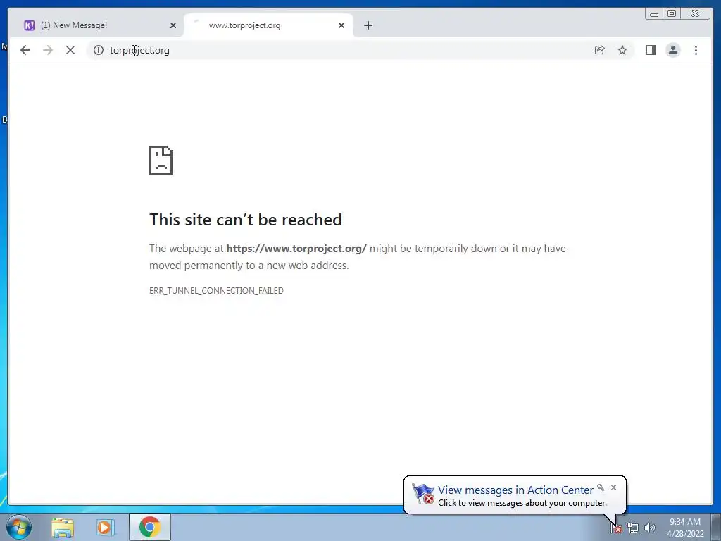This screenshot has width=721, height=541.
Task: Open the Chrome side panel
Action: click(650, 50)
